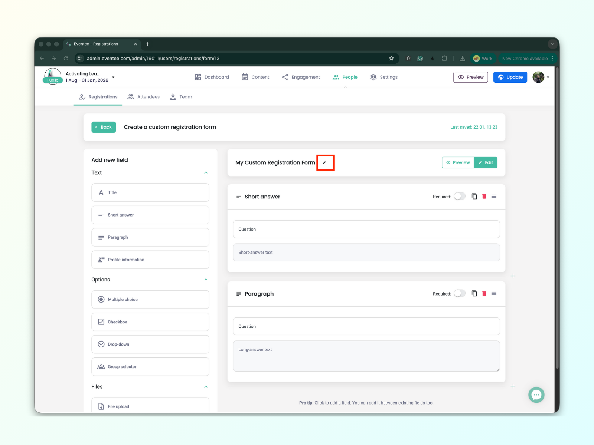Add a Multiple choice field
Image resolution: width=594 pixels, height=445 pixels.
click(150, 300)
